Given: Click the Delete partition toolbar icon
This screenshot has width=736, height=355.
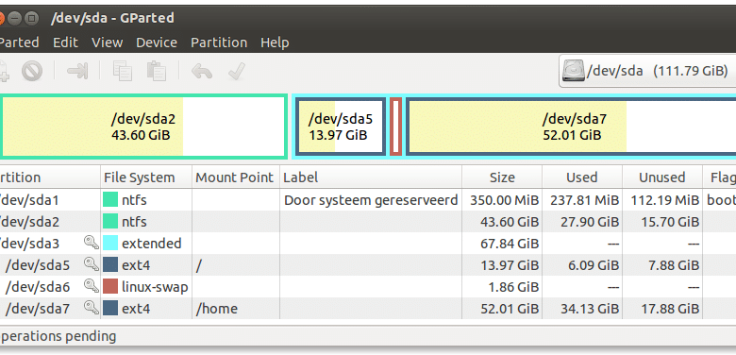Looking at the screenshot, I should click(32, 72).
